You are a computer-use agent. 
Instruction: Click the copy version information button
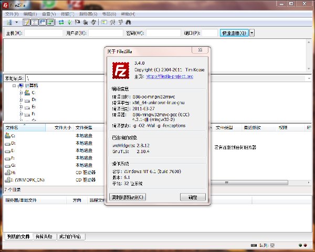tap(128, 197)
